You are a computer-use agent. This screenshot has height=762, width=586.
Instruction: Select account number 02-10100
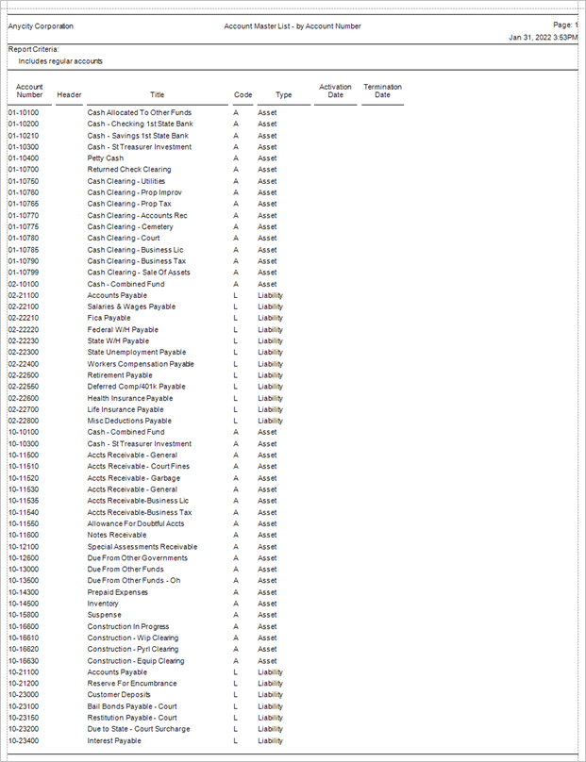point(24,284)
